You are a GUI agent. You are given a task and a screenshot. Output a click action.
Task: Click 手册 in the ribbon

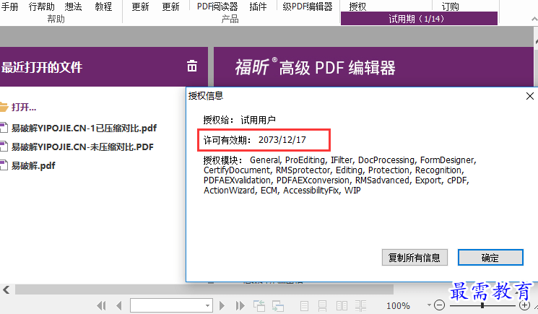9,6
